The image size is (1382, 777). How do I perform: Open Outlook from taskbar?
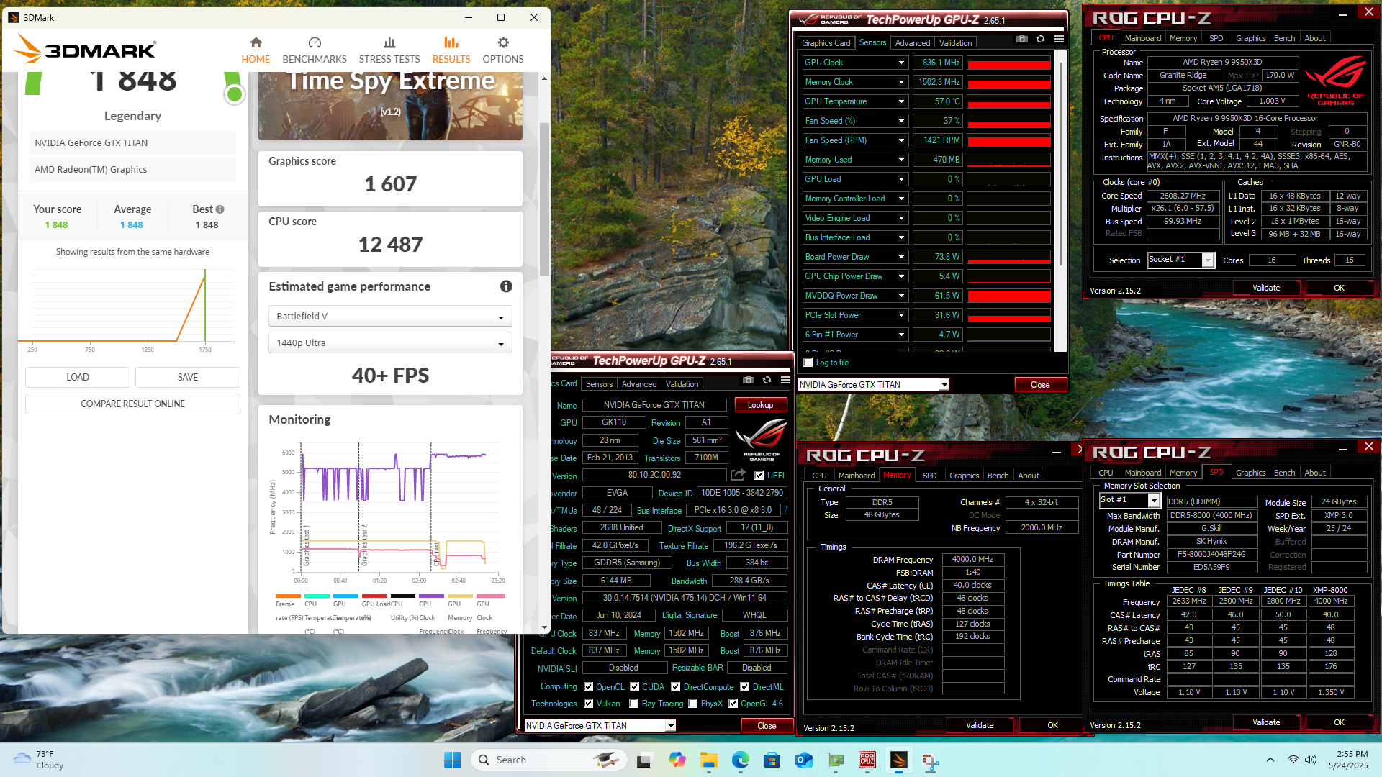[x=803, y=760]
